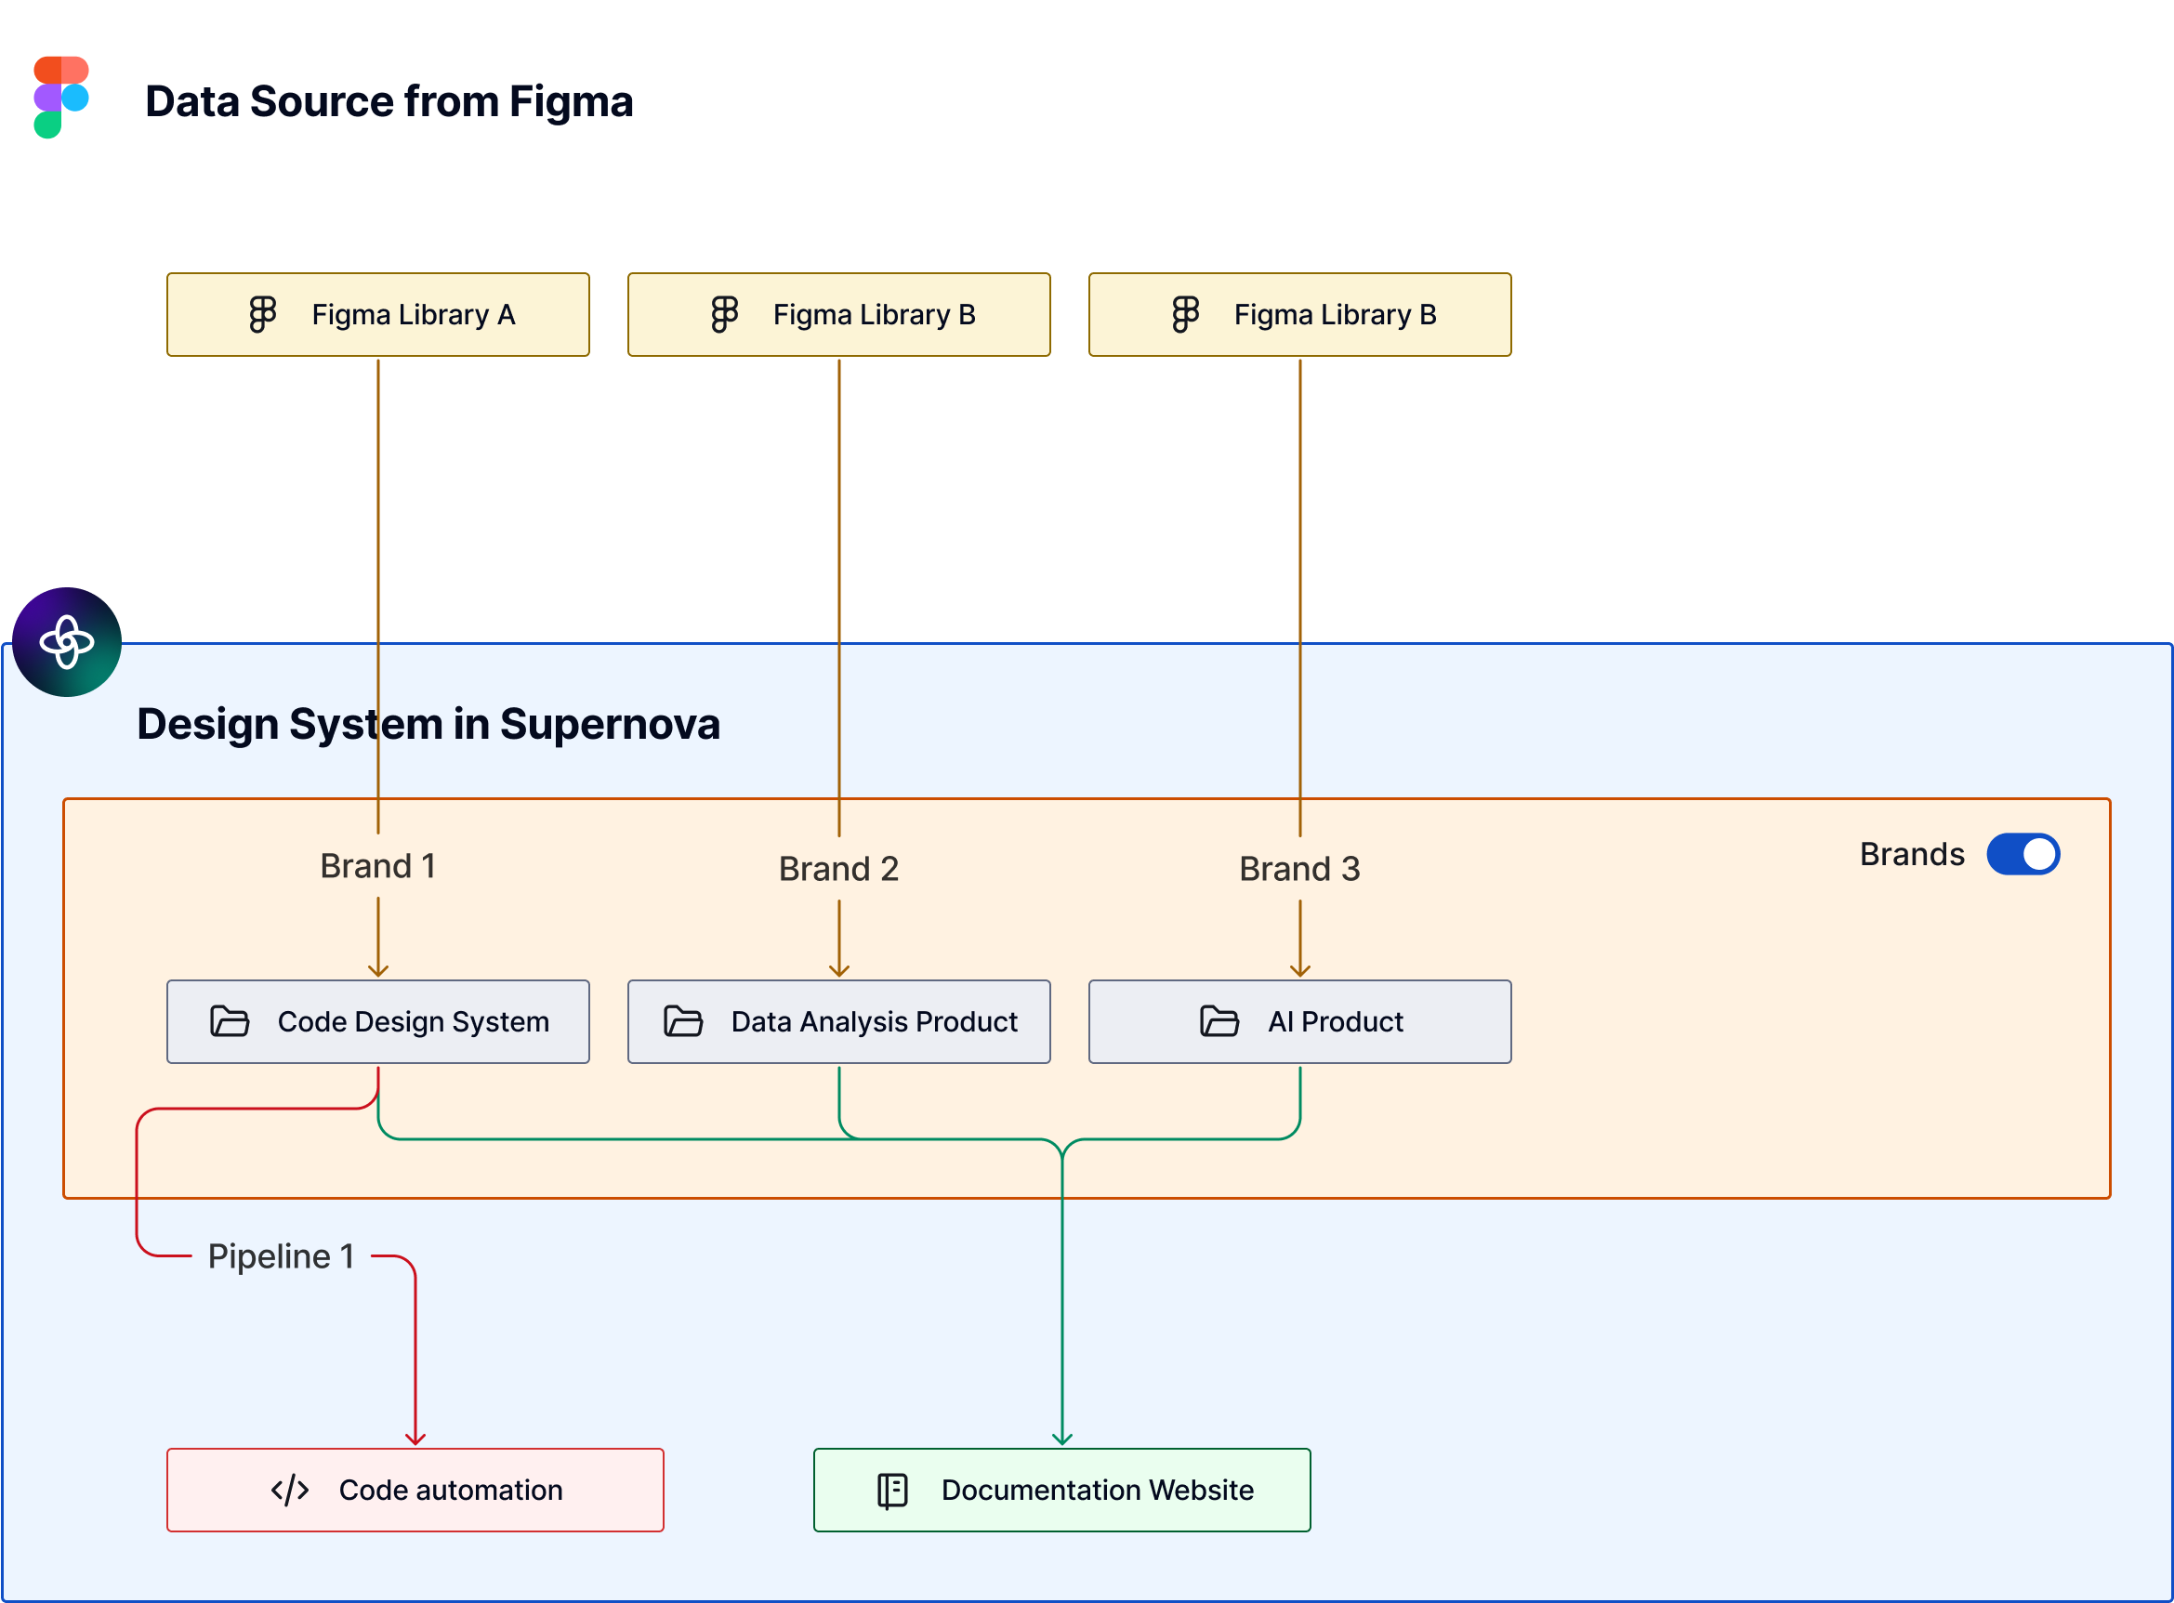Click the Figma Library A text

pos(414,314)
